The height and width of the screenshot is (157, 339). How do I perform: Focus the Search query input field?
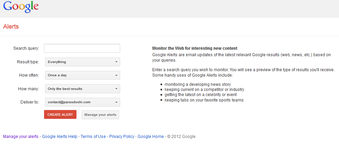point(82,48)
